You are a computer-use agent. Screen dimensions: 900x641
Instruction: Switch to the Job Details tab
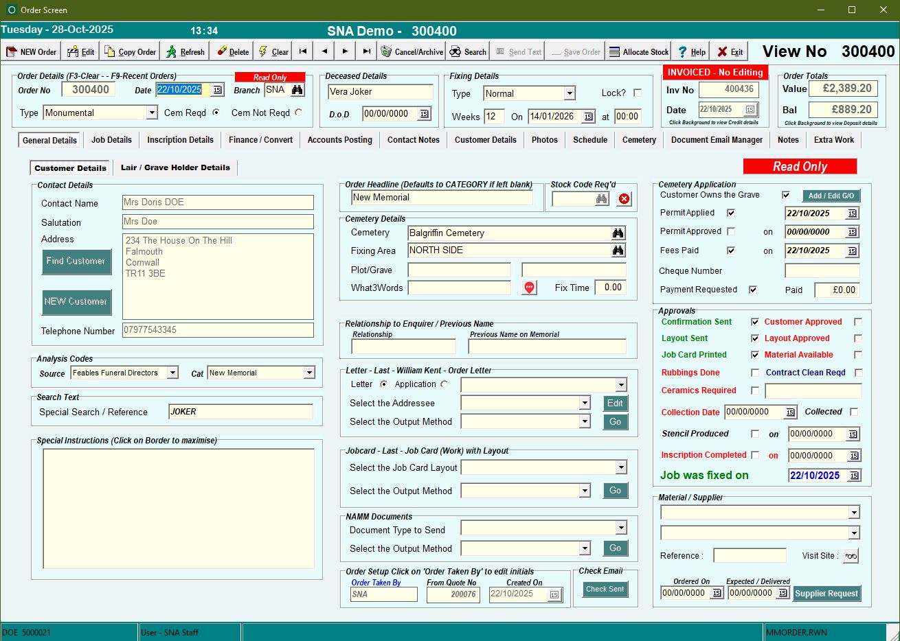pos(111,140)
